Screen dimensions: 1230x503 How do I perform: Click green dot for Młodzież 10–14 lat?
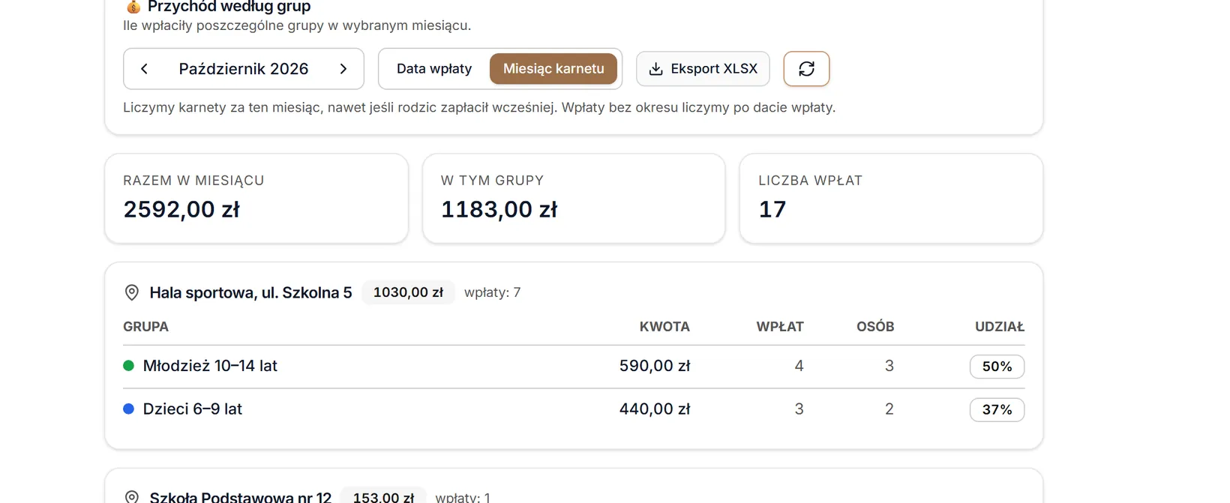click(x=128, y=366)
